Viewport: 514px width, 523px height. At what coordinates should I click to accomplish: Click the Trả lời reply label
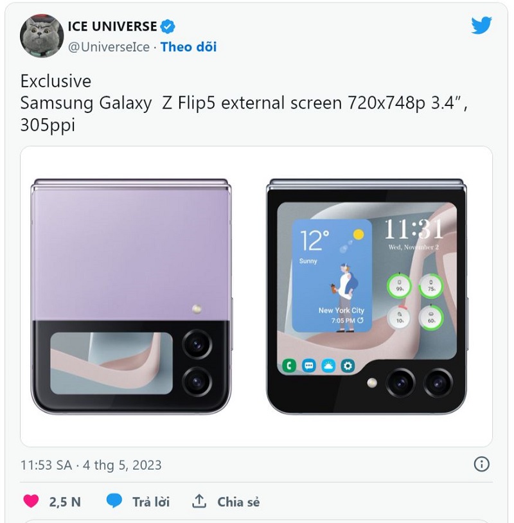[x=151, y=502]
